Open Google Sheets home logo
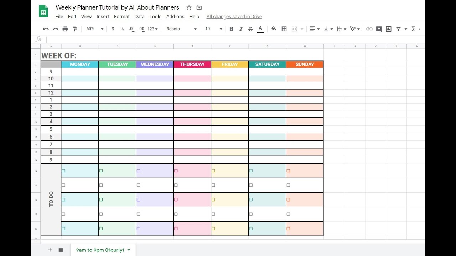This screenshot has width=456, height=256. (43, 11)
